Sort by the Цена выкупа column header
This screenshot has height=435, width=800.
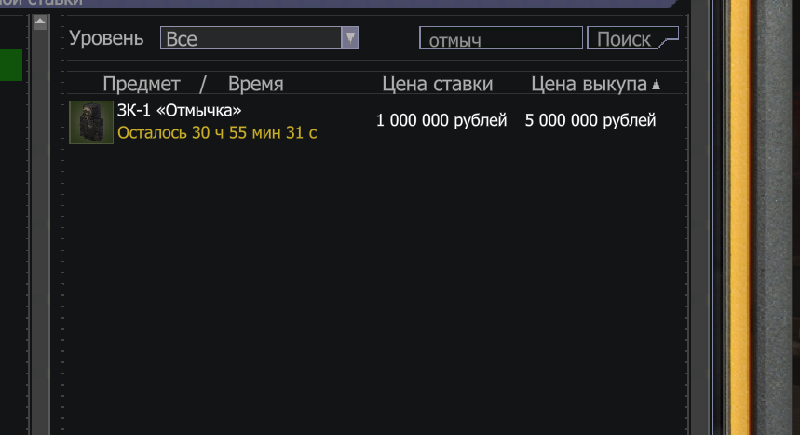pos(589,84)
